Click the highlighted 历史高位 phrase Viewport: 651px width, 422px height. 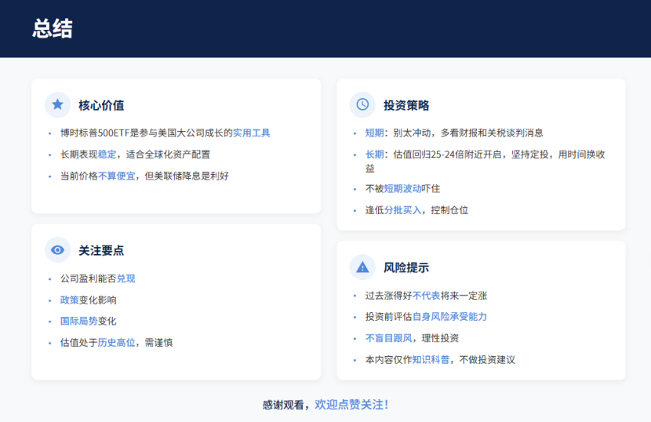[x=117, y=342]
